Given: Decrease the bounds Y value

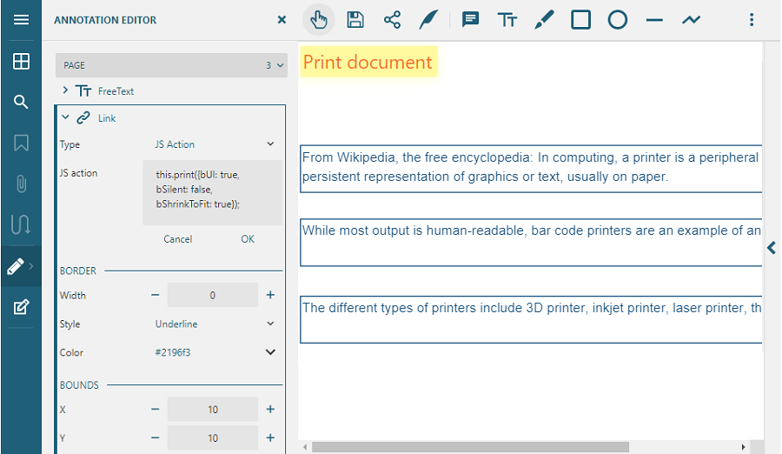Looking at the screenshot, I should 156,438.
